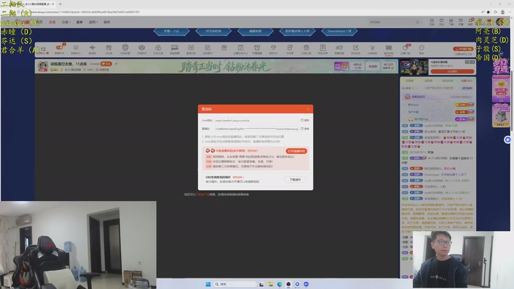Click the streamer avatar beside room title
The width and height of the screenshot is (514, 289).
[x=43, y=66]
